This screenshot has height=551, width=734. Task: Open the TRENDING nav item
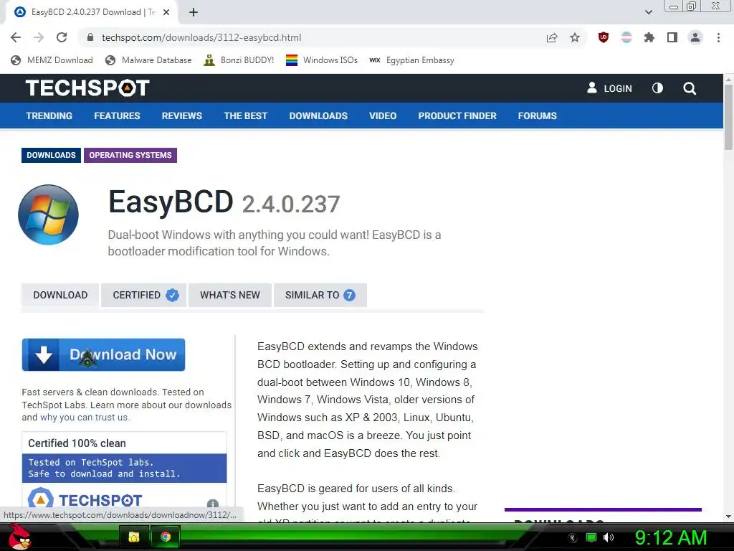coord(49,116)
